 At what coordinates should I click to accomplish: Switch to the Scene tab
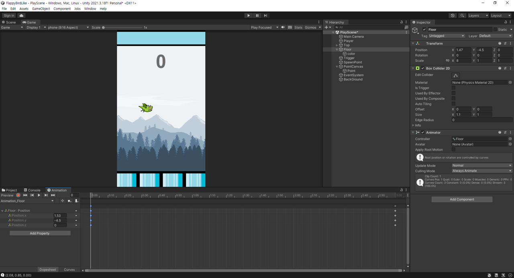pyautogui.click(x=9, y=22)
